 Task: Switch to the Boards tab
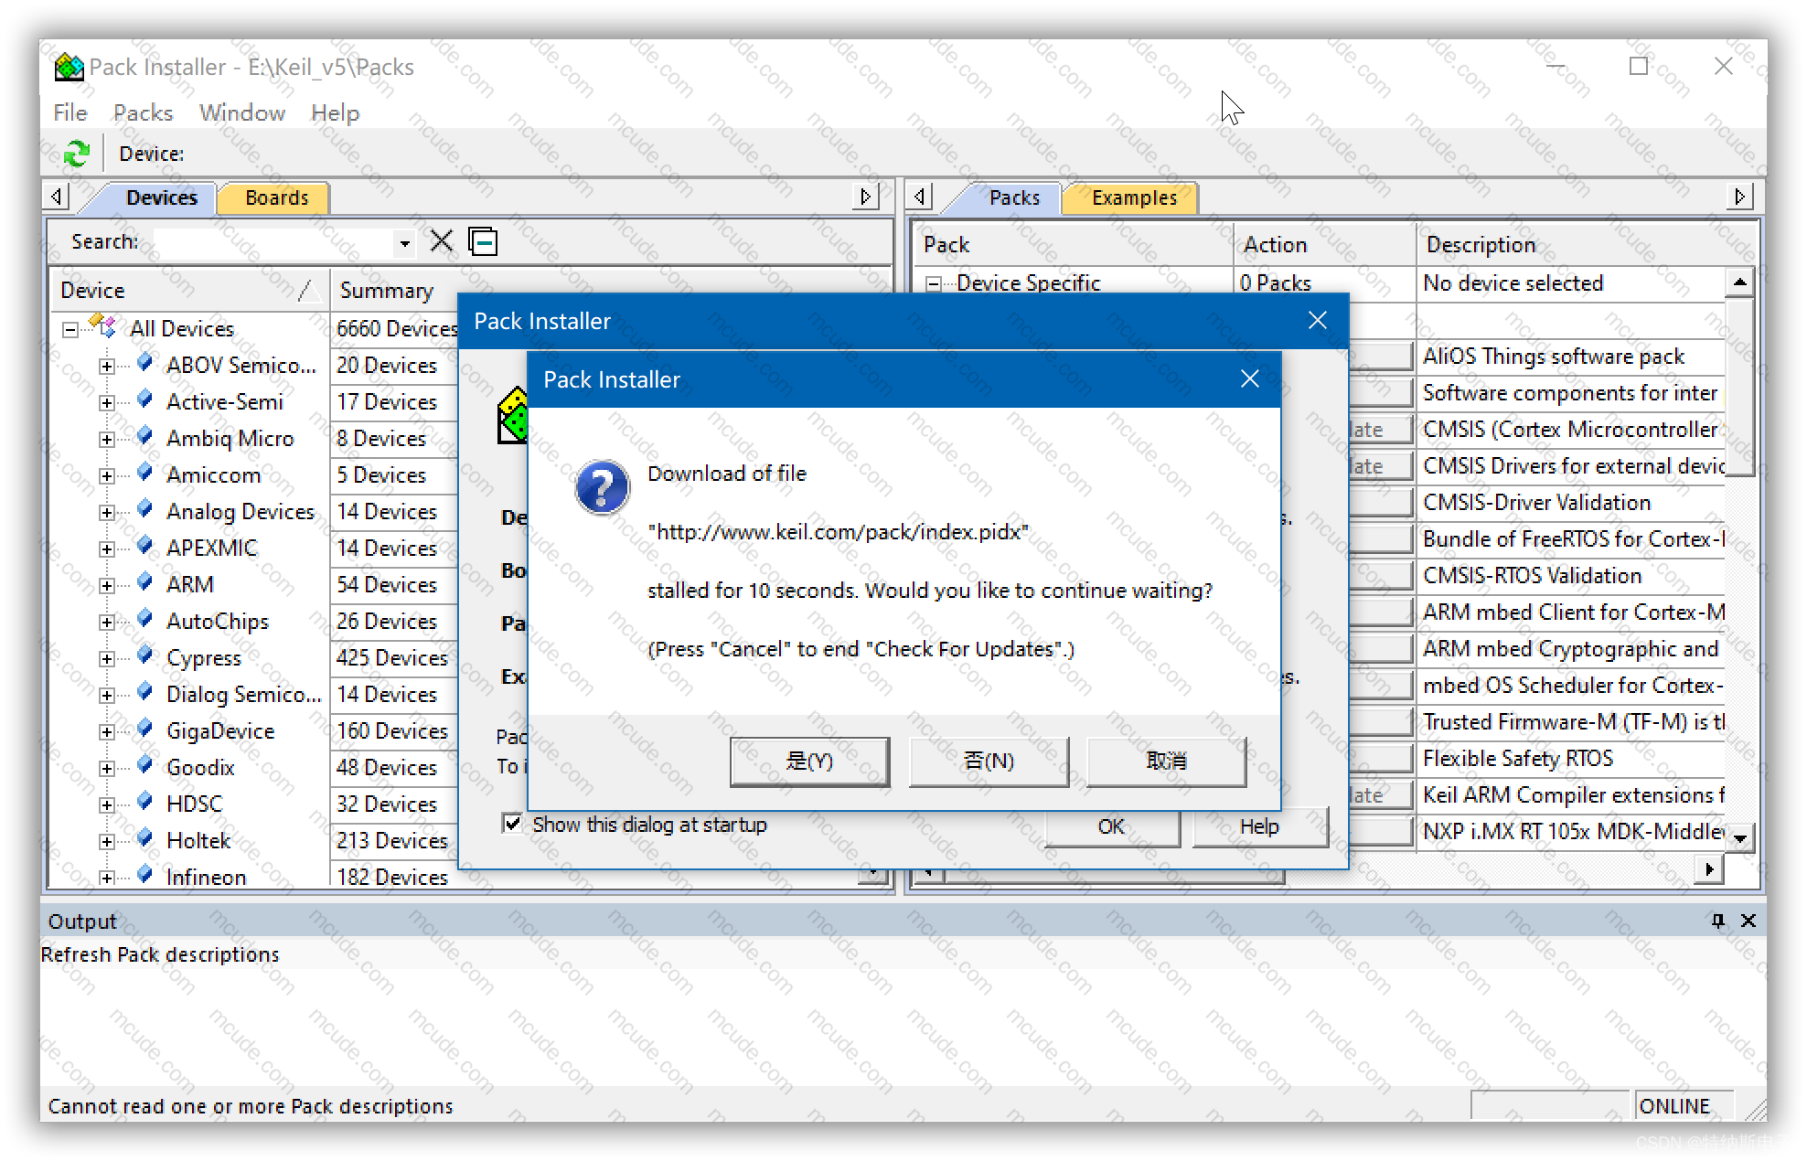click(276, 197)
